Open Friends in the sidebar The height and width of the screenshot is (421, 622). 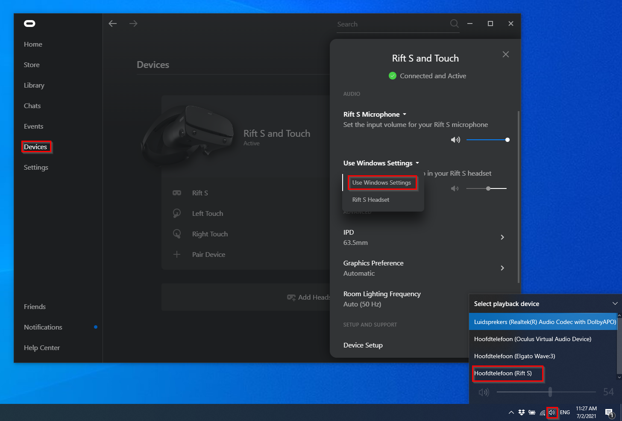[x=35, y=306]
